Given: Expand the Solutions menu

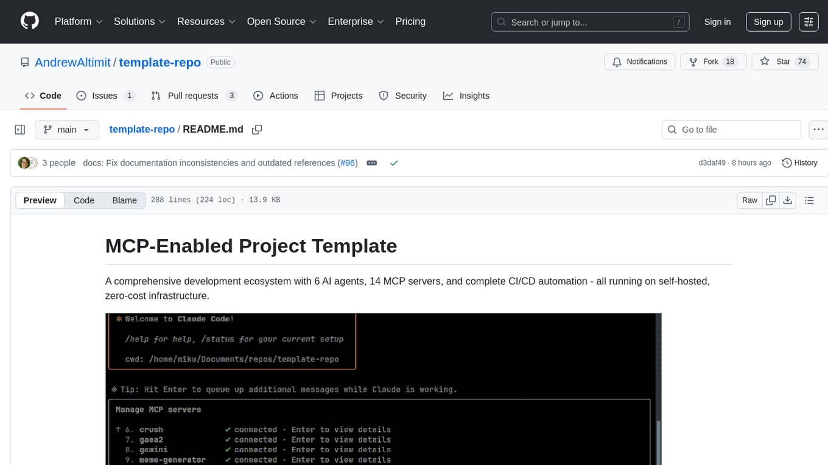Looking at the screenshot, I should click(140, 21).
